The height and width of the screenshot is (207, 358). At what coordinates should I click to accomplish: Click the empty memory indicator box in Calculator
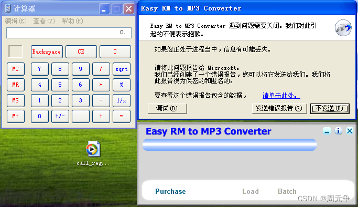click(x=16, y=51)
